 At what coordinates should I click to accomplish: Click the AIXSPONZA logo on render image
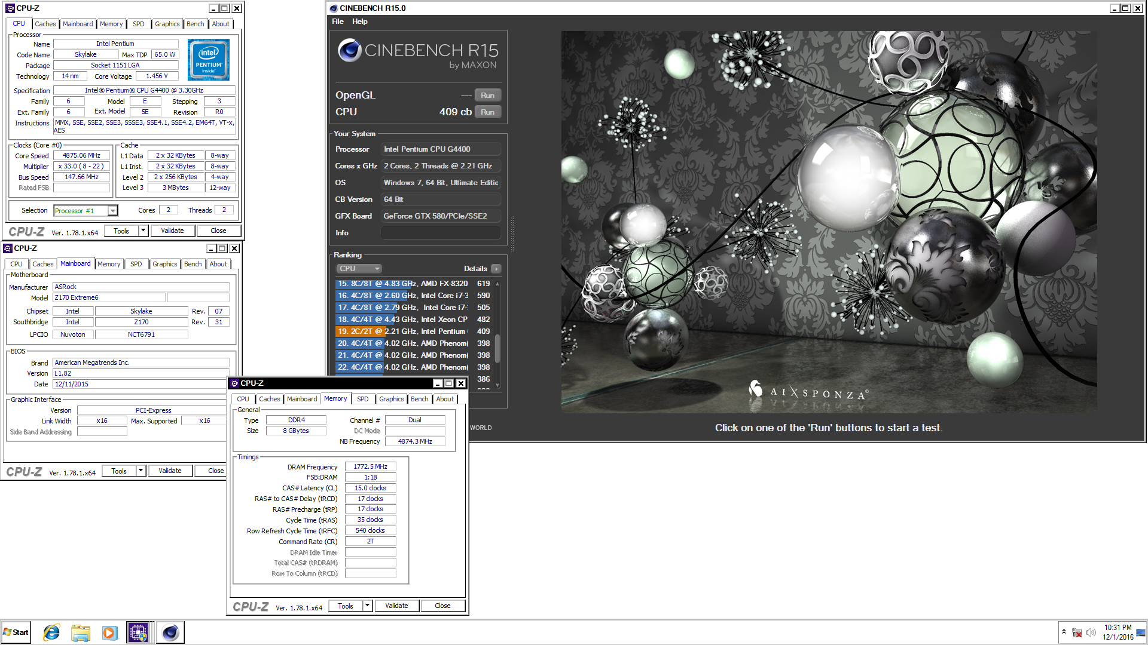point(808,391)
